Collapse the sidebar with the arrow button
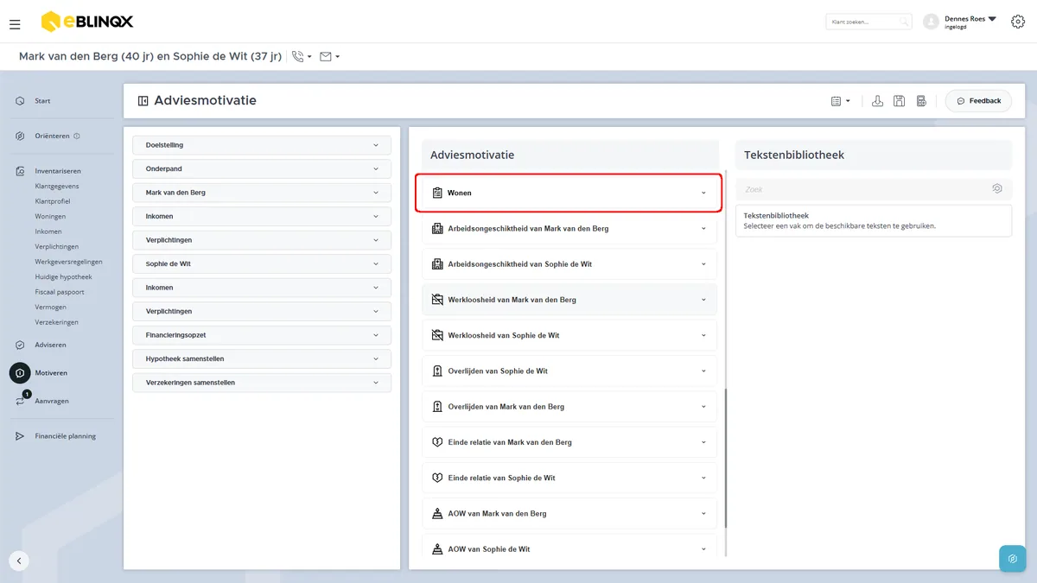Screen dimensions: 1037x583 pos(19,561)
